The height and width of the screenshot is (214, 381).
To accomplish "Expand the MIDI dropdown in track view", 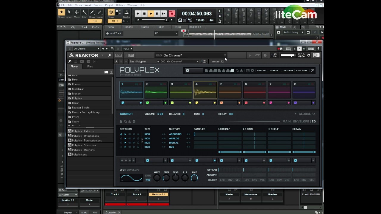I will [180, 27].
